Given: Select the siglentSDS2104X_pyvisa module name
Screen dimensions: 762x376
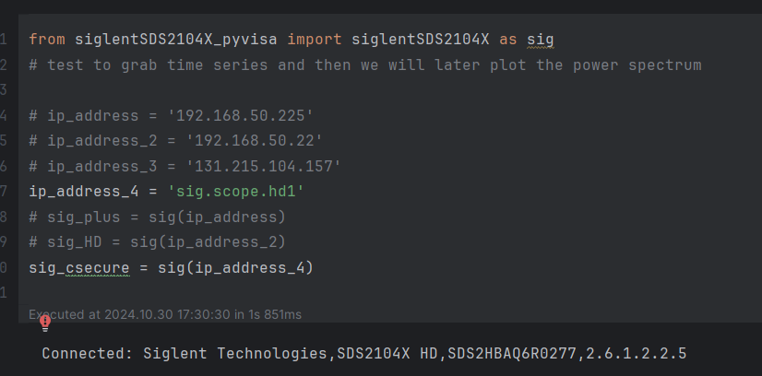Looking at the screenshot, I should pos(176,40).
